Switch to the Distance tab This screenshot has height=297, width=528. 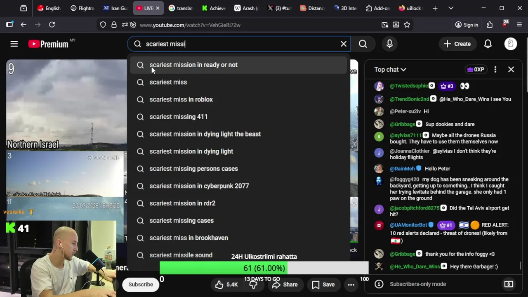tap(312, 8)
